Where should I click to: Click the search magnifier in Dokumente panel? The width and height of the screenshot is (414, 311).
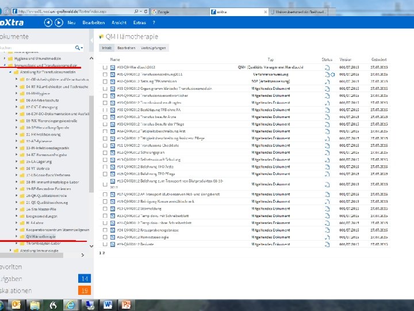(x=77, y=48)
